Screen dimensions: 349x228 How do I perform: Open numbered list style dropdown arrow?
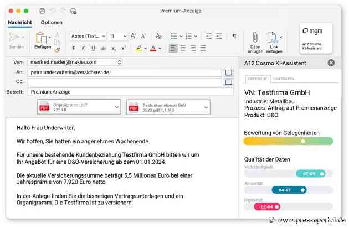(x=196, y=37)
